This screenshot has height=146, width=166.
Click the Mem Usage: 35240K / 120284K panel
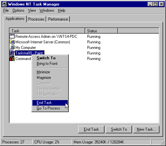click(112, 142)
